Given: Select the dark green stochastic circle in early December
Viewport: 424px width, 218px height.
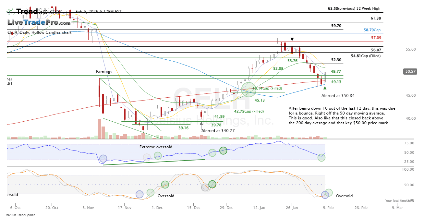Looking at the screenshot, I should point(165,185).
